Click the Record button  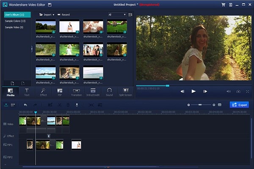pyautogui.click(x=63, y=14)
